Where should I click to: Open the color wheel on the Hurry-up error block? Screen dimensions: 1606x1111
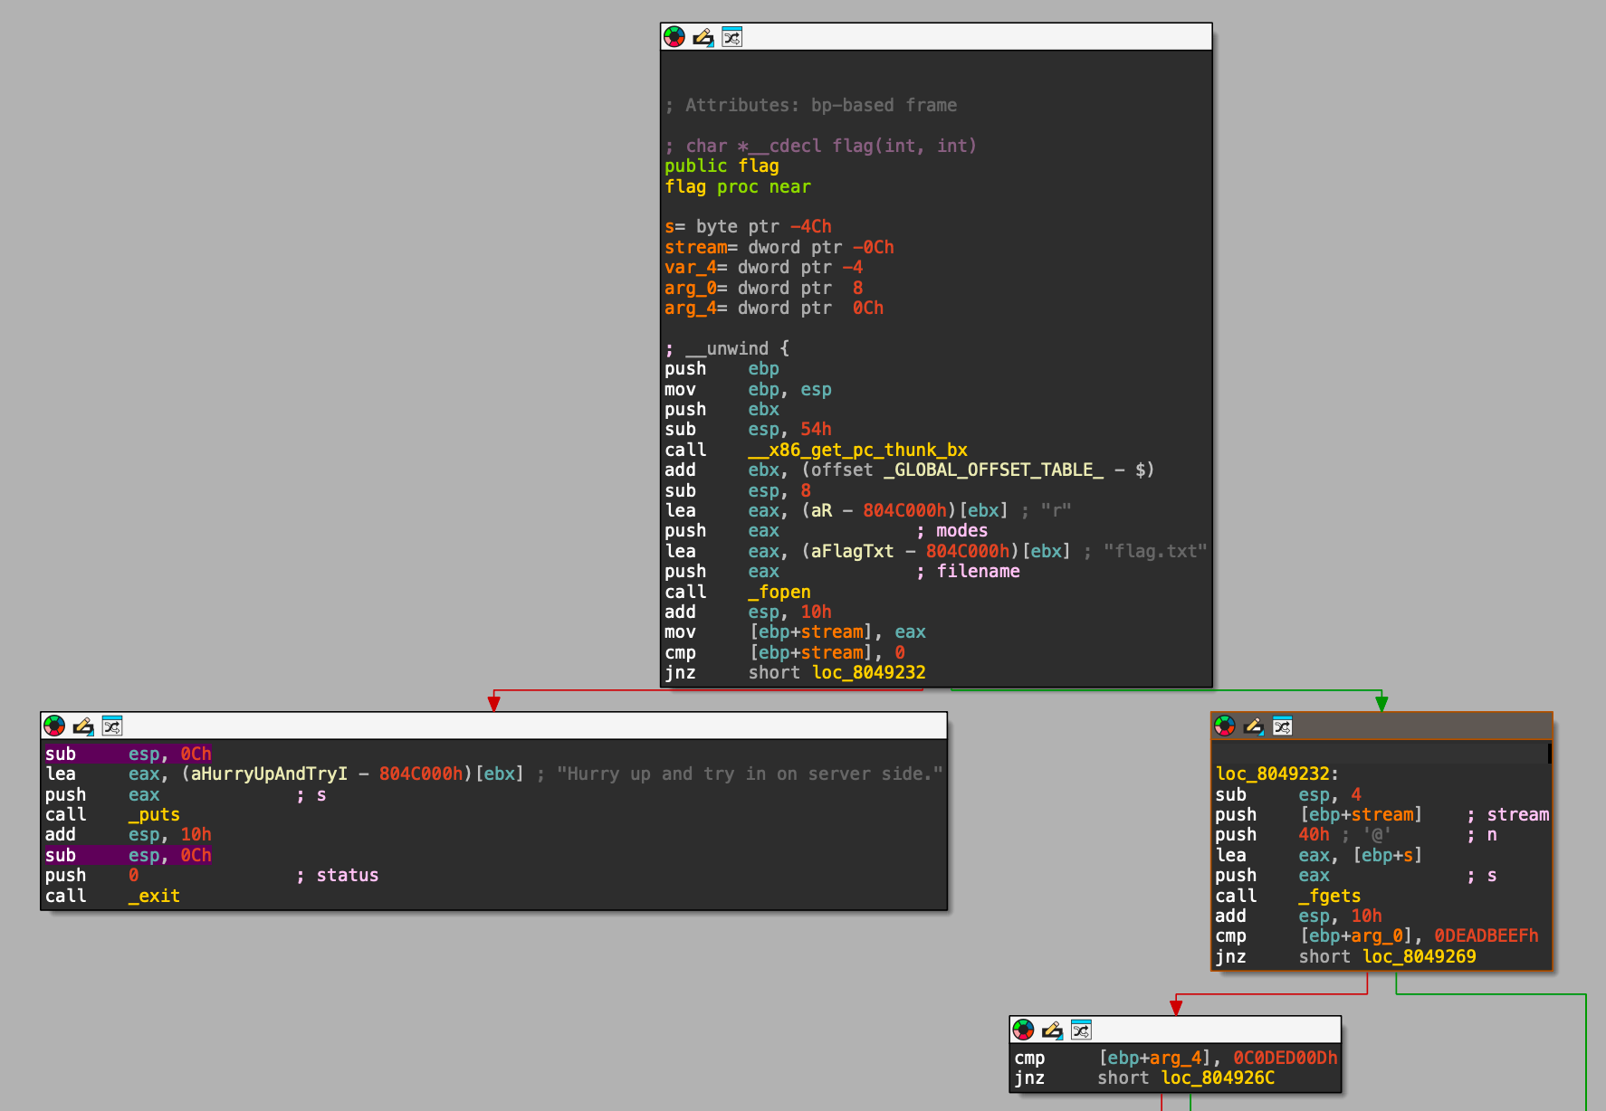click(54, 726)
